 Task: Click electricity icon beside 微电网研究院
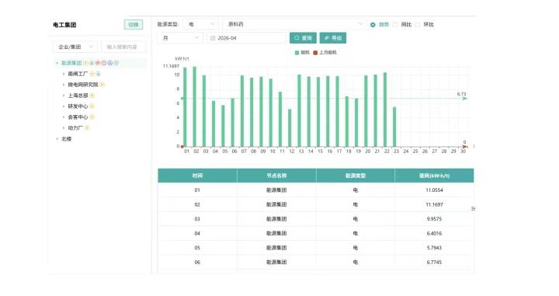[x=102, y=85]
